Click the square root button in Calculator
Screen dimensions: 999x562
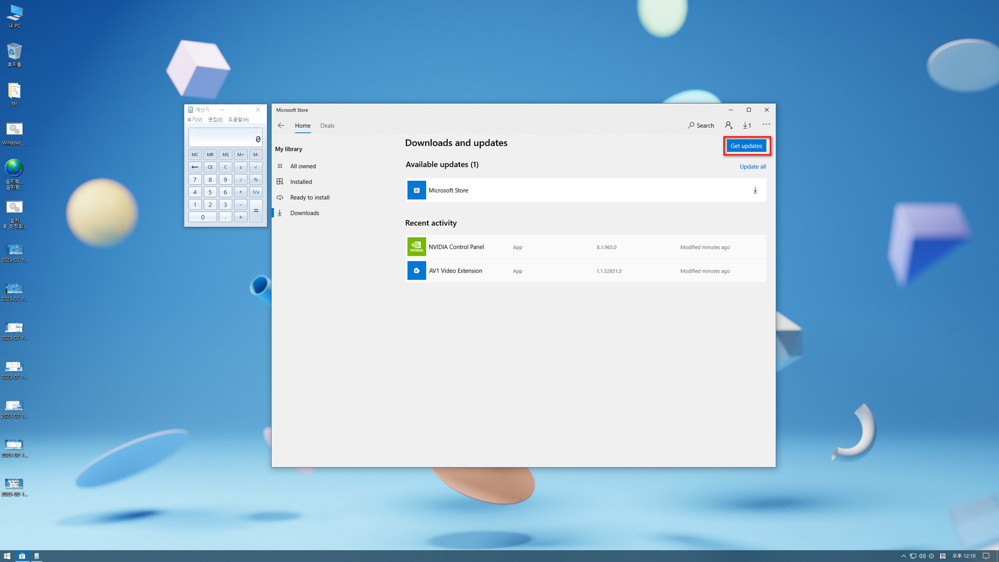[x=256, y=167]
